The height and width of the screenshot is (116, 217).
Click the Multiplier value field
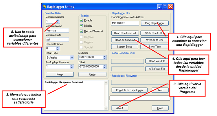tap(91, 57)
